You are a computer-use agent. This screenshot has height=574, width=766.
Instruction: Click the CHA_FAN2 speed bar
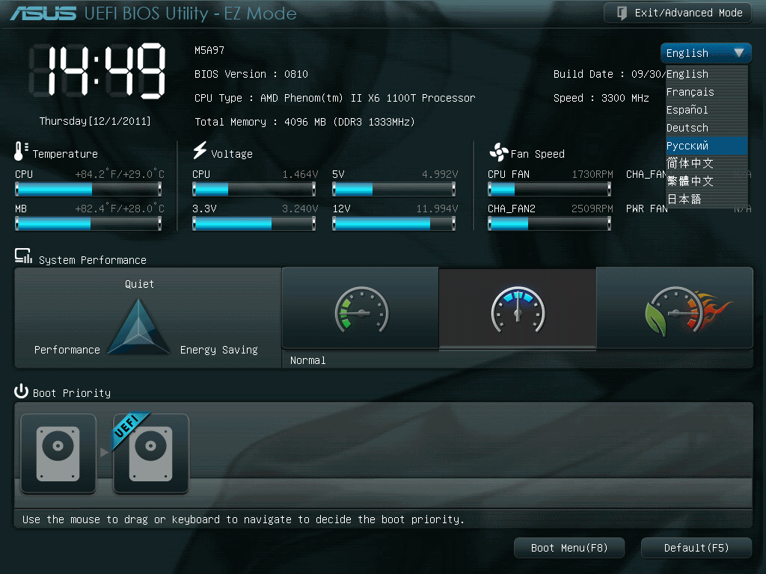pos(550,223)
